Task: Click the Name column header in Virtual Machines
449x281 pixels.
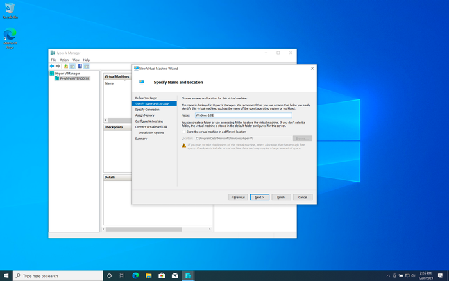Action: [110, 83]
